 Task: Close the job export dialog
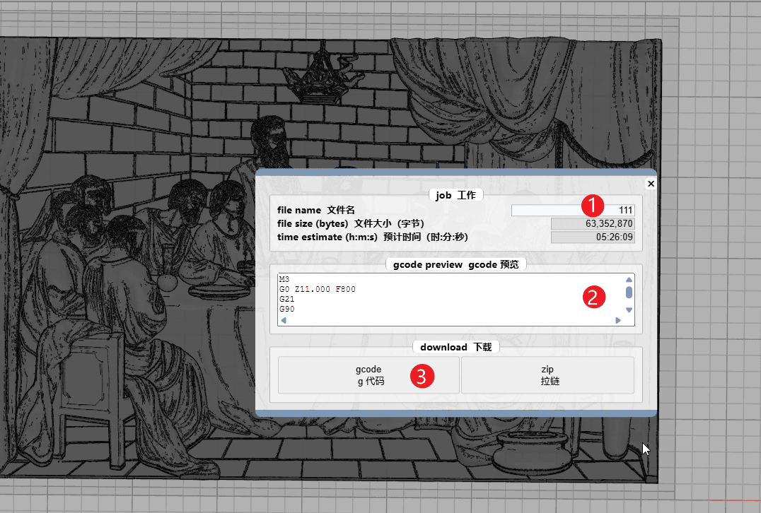point(651,184)
